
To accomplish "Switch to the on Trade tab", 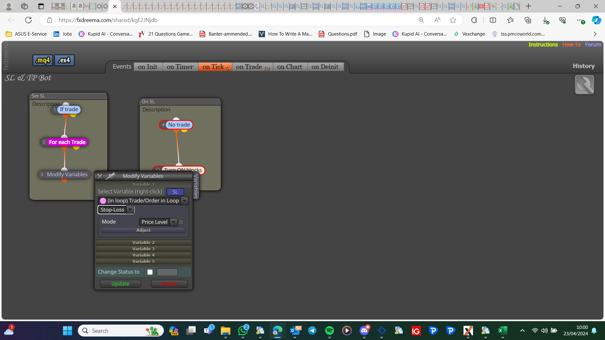I will pos(252,67).
